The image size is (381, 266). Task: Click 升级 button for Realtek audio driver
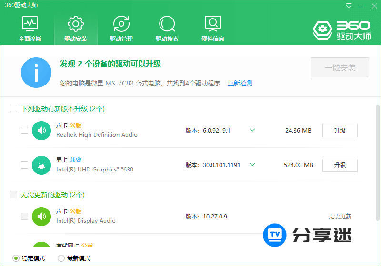[340, 130]
